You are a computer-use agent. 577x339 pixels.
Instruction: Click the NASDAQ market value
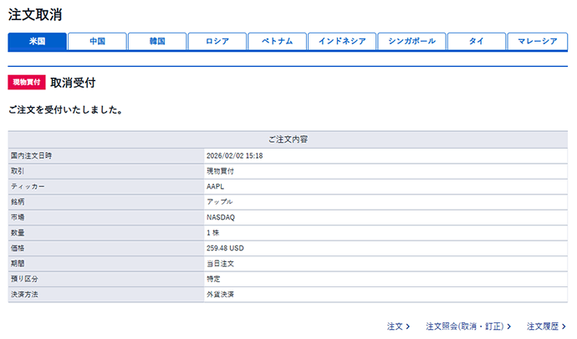[221, 217]
